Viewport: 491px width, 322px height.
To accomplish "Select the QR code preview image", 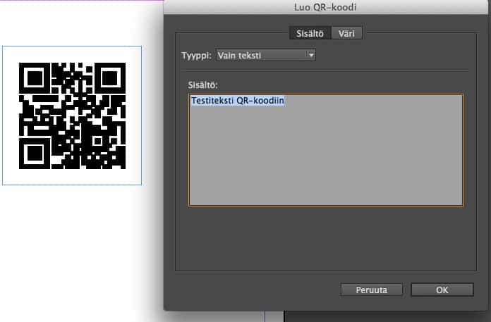I will tap(73, 116).
